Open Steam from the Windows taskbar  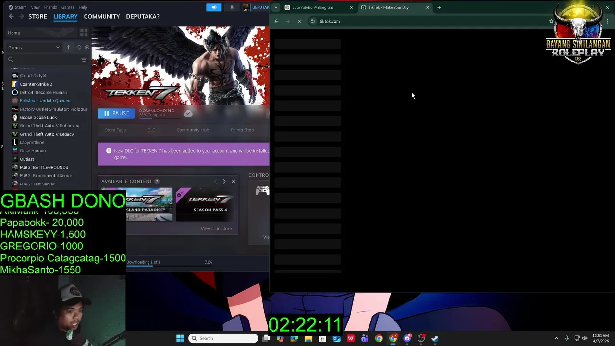click(435, 338)
